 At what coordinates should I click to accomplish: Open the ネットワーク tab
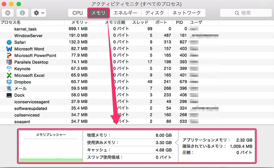[187, 13]
